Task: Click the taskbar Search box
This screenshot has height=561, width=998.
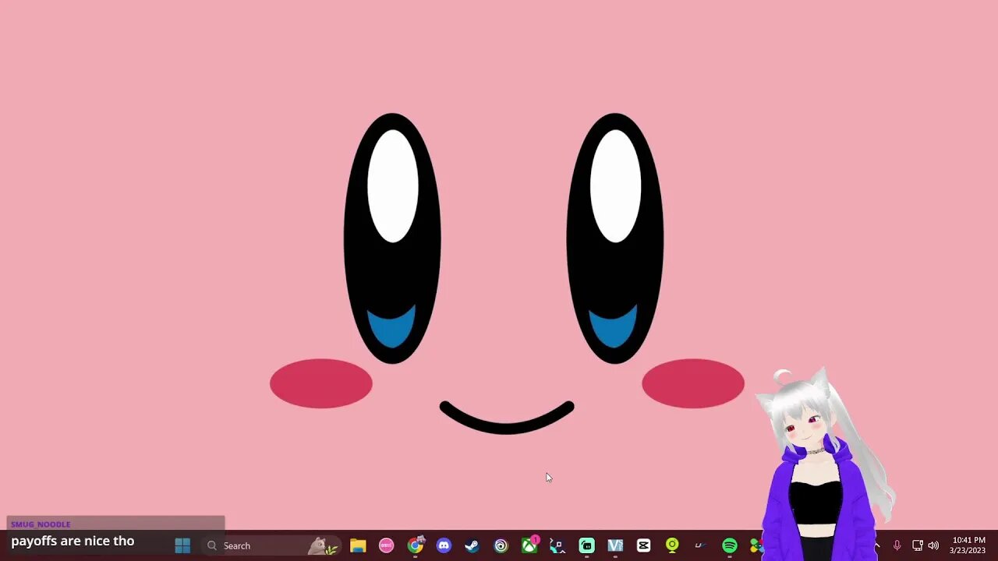Action: [x=271, y=546]
